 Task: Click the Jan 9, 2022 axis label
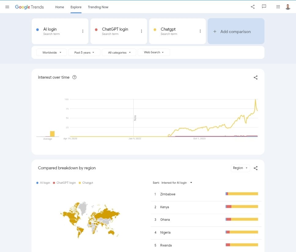135,139
